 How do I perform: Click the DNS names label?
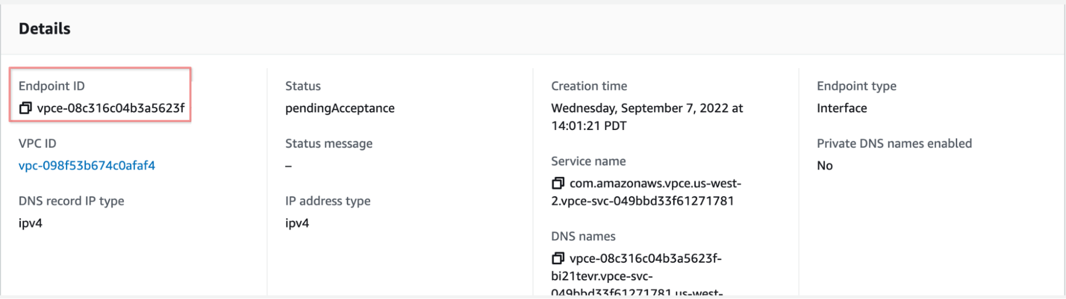click(x=583, y=236)
